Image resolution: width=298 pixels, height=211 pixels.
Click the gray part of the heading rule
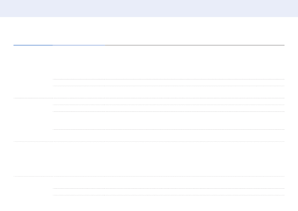click(194, 45)
